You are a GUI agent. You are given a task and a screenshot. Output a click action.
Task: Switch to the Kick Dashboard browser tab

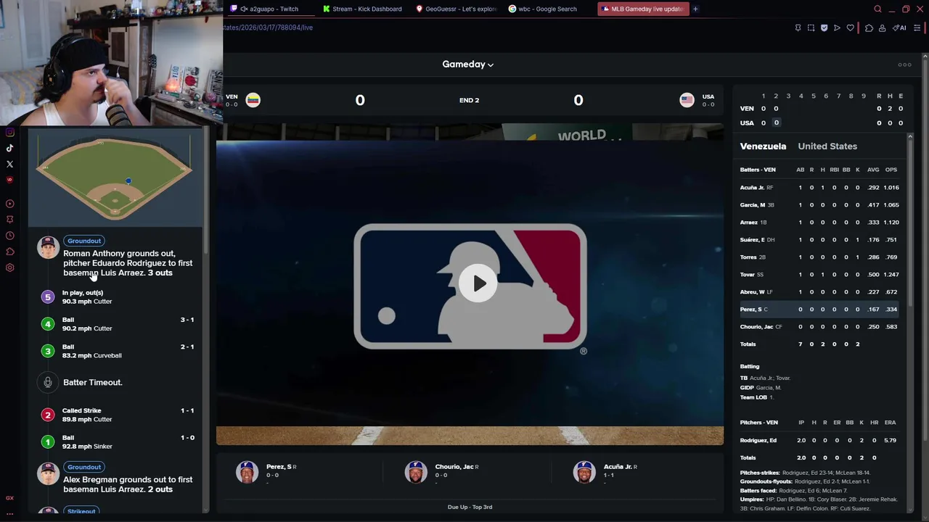point(367,9)
